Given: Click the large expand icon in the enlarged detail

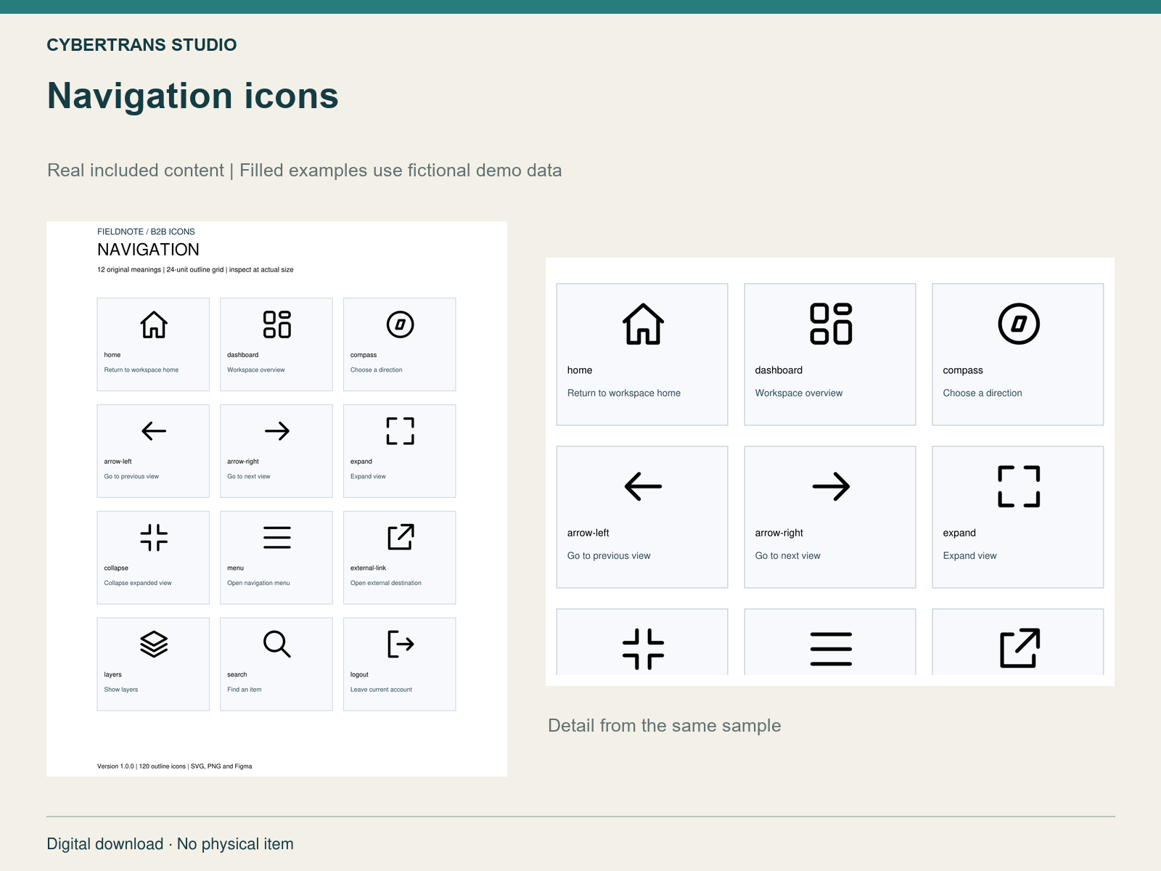Looking at the screenshot, I should 1019,486.
